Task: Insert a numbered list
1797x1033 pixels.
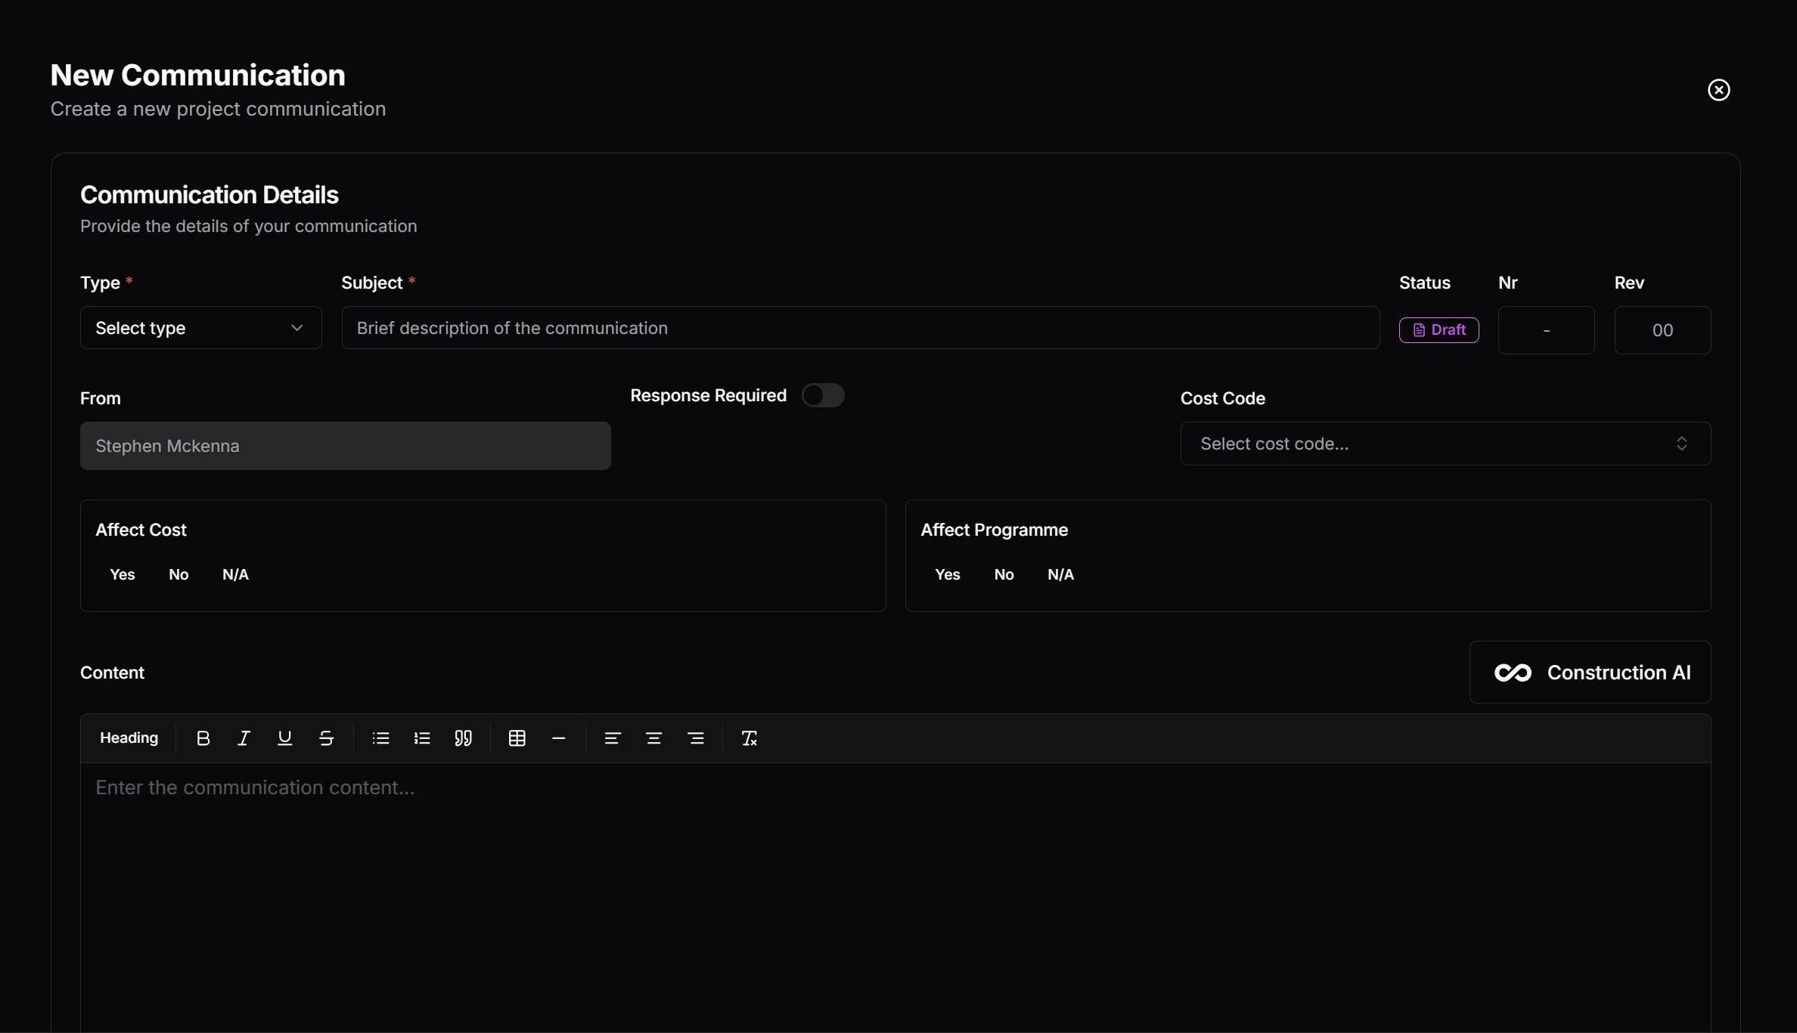Action: click(422, 738)
